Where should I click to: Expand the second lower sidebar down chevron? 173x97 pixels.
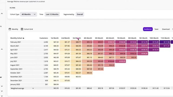pyautogui.click(x=2, y=91)
